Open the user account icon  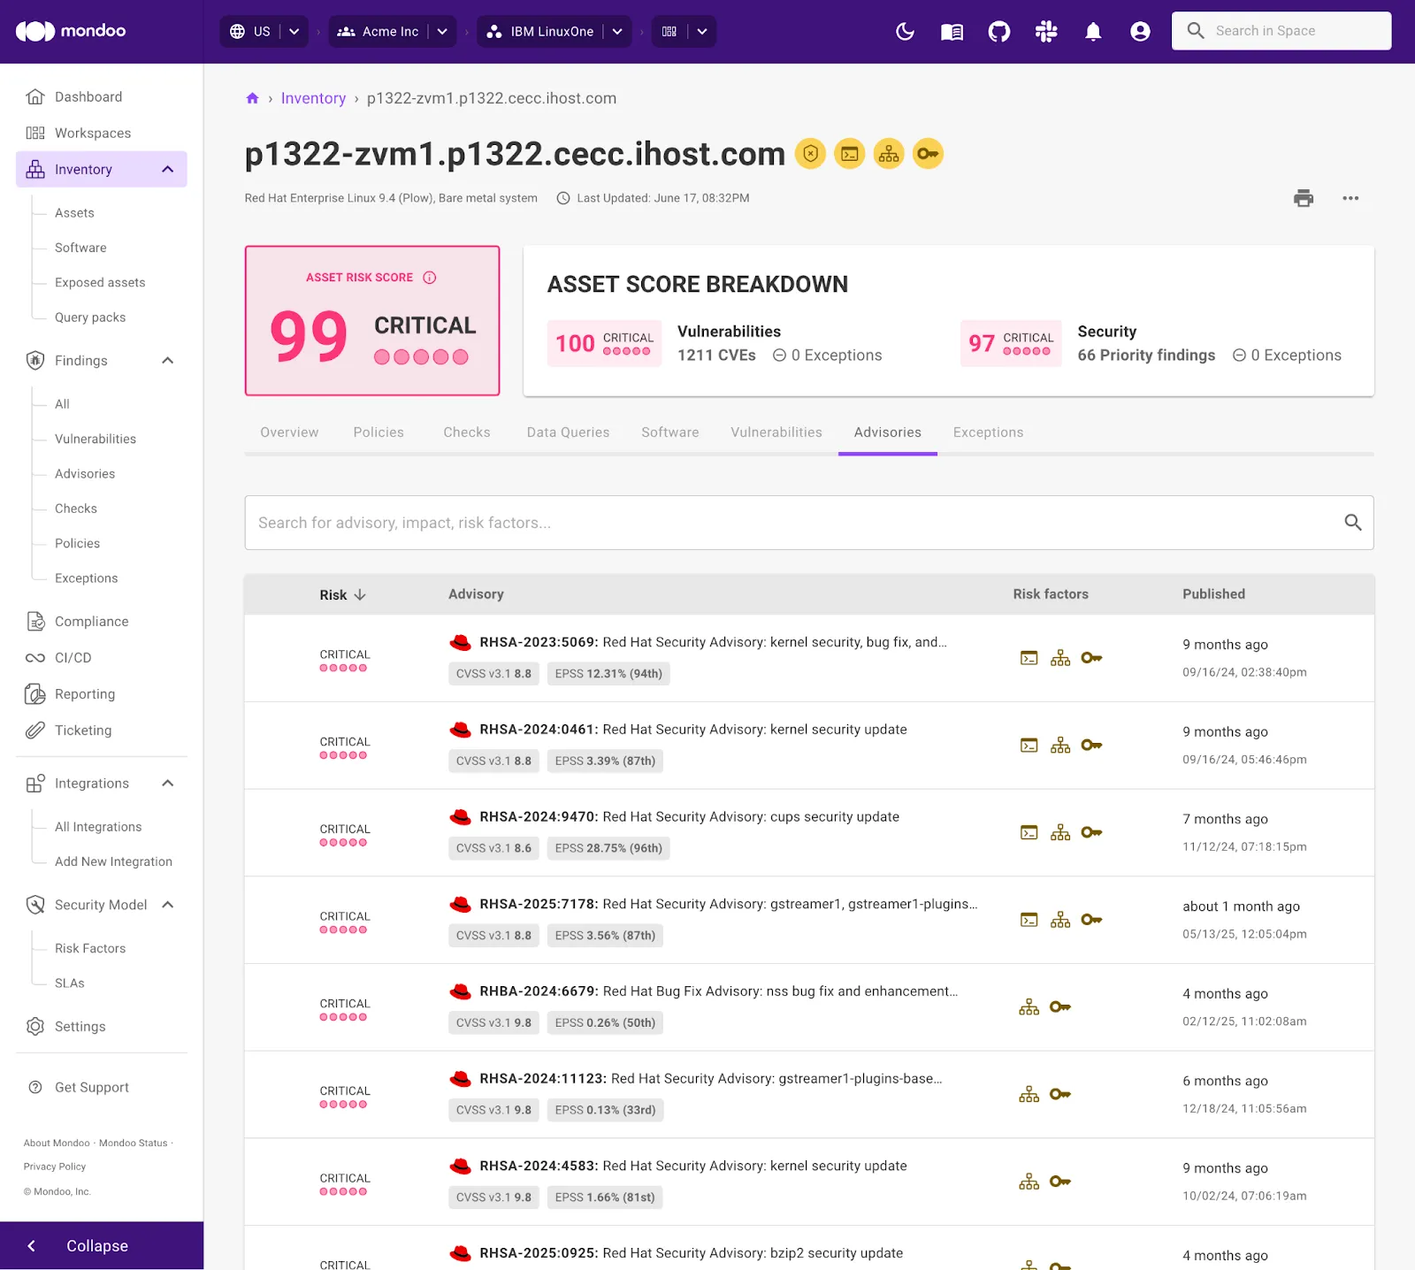click(x=1140, y=32)
